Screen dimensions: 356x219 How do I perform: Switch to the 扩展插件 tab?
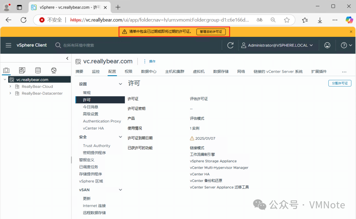pos(319,72)
